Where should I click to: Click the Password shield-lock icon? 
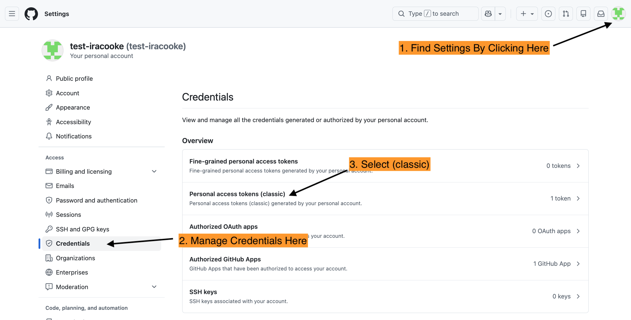pyautogui.click(x=49, y=200)
